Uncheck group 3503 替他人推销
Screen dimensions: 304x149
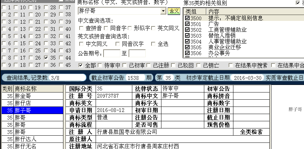click(187, 36)
